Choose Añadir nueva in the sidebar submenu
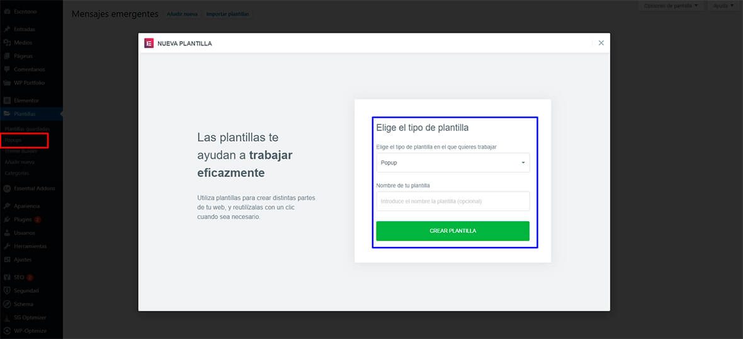Screen dimensions: 743x339 point(20,162)
